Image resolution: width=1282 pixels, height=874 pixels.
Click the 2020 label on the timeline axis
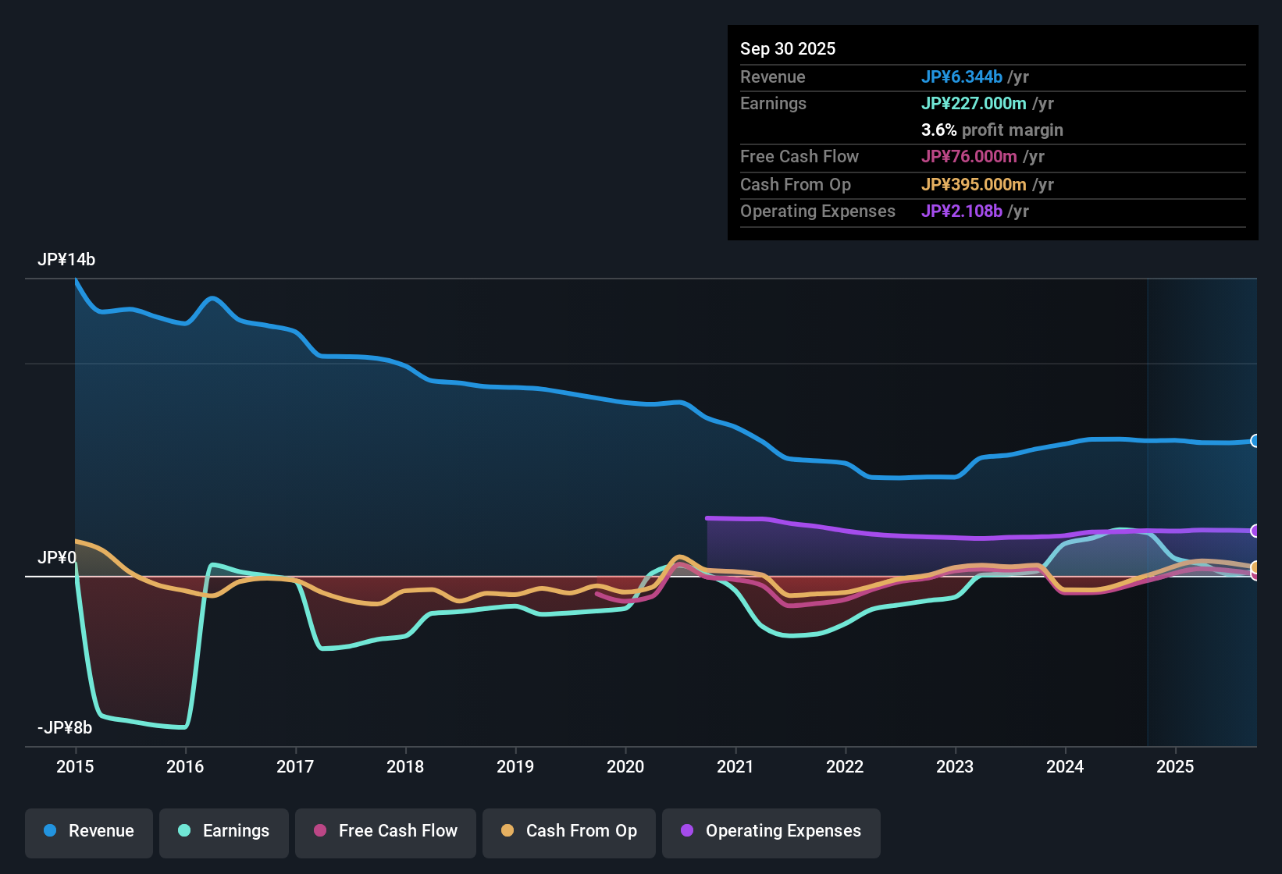coord(625,767)
